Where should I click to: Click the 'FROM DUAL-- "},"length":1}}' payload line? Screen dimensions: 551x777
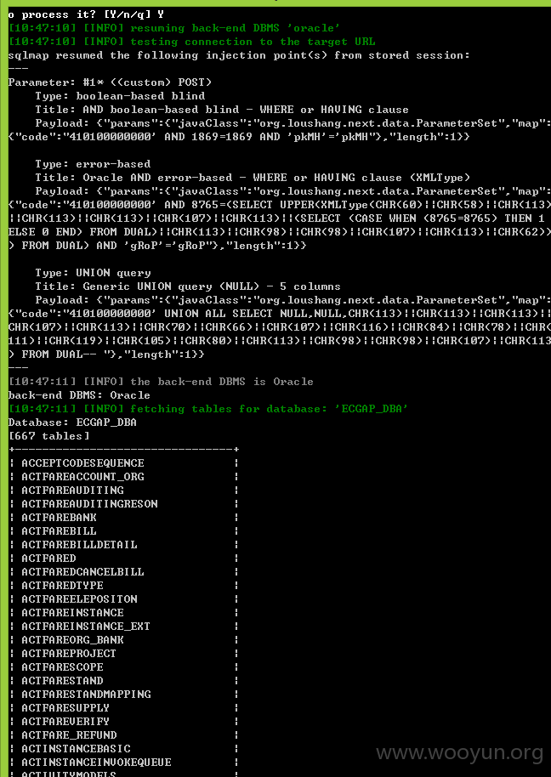(106, 354)
